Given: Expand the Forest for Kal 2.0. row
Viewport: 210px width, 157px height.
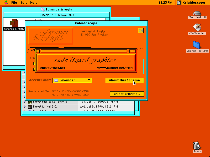Looking at the screenshot, I should (x=25, y=106).
